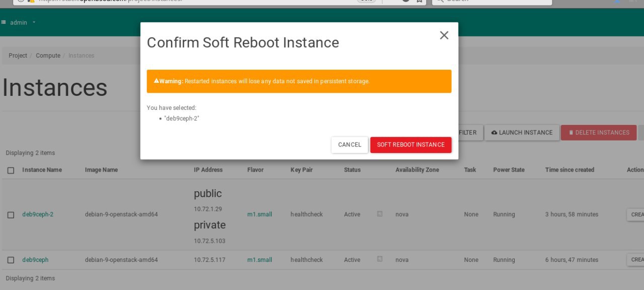This screenshot has width=644, height=290.
Task: Open the deb9ceph instance link
Action: click(35, 260)
